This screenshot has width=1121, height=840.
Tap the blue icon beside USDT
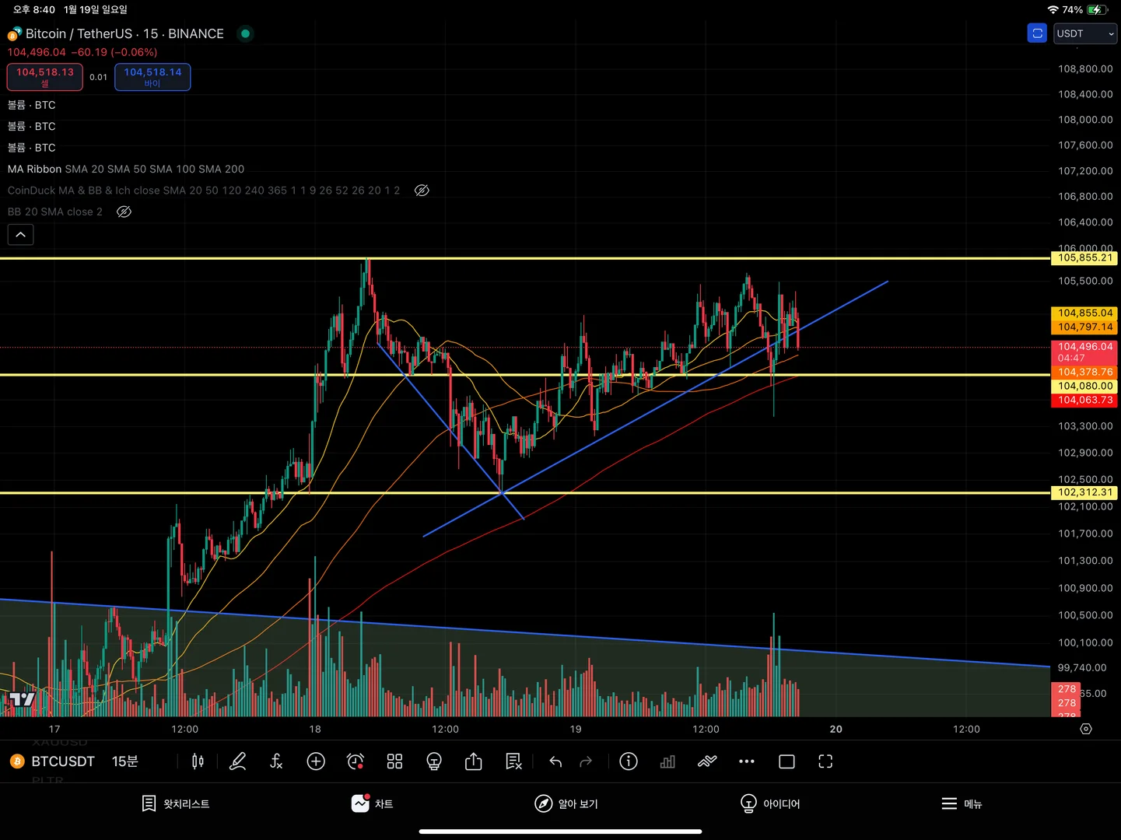point(1037,33)
